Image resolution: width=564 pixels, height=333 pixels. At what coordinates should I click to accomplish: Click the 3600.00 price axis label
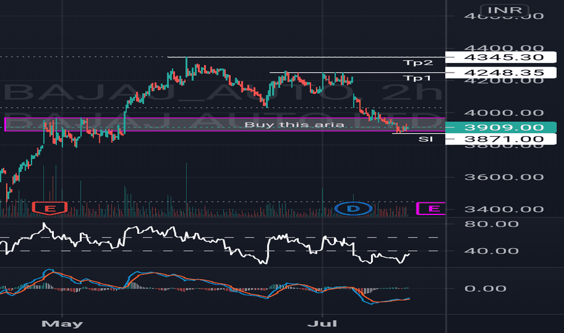(504, 177)
